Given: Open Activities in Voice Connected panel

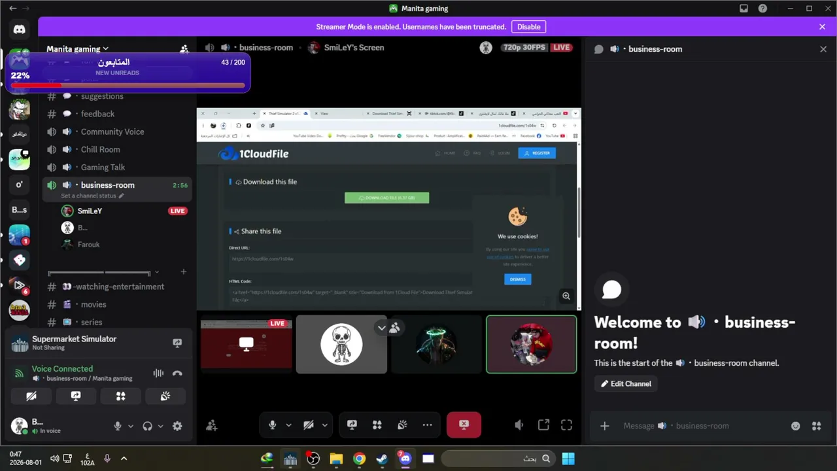Looking at the screenshot, I should click(x=121, y=396).
